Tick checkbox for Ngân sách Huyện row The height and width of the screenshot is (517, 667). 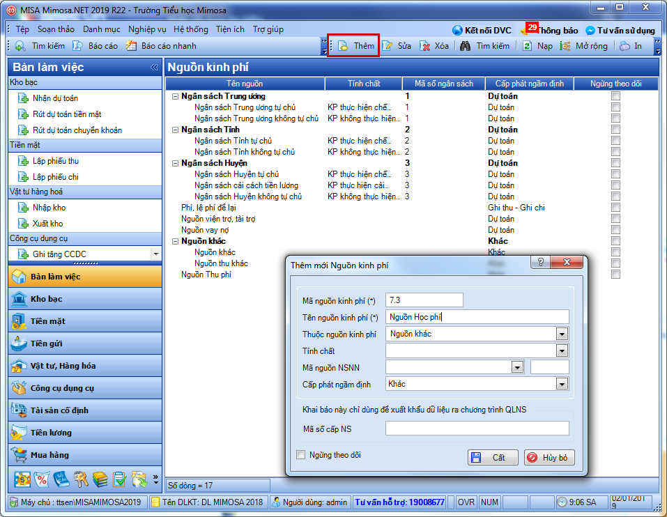point(615,163)
